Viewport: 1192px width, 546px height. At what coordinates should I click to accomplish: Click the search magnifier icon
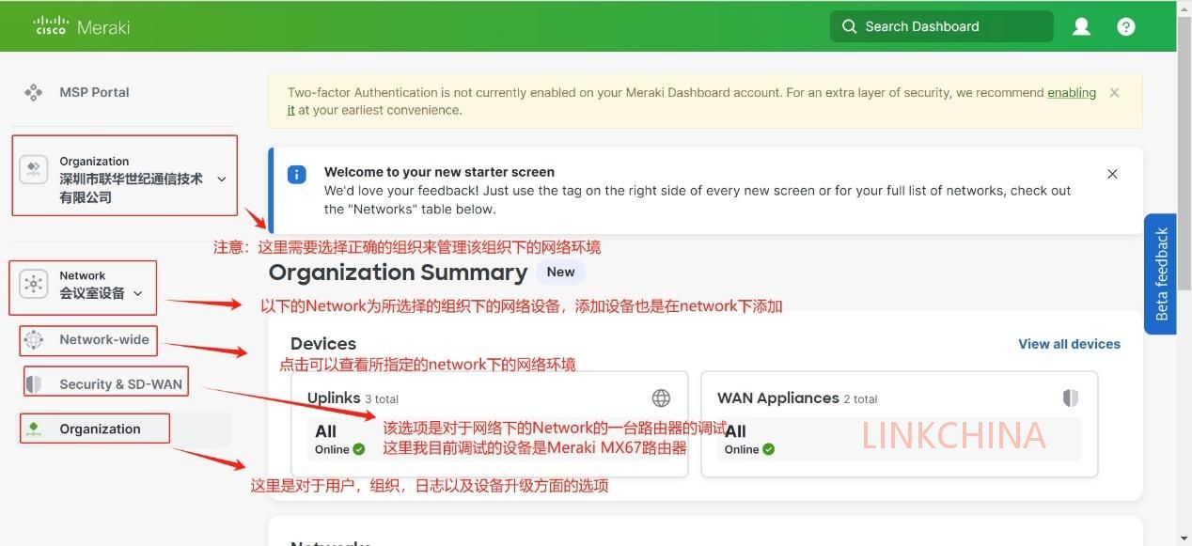coord(850,26)
